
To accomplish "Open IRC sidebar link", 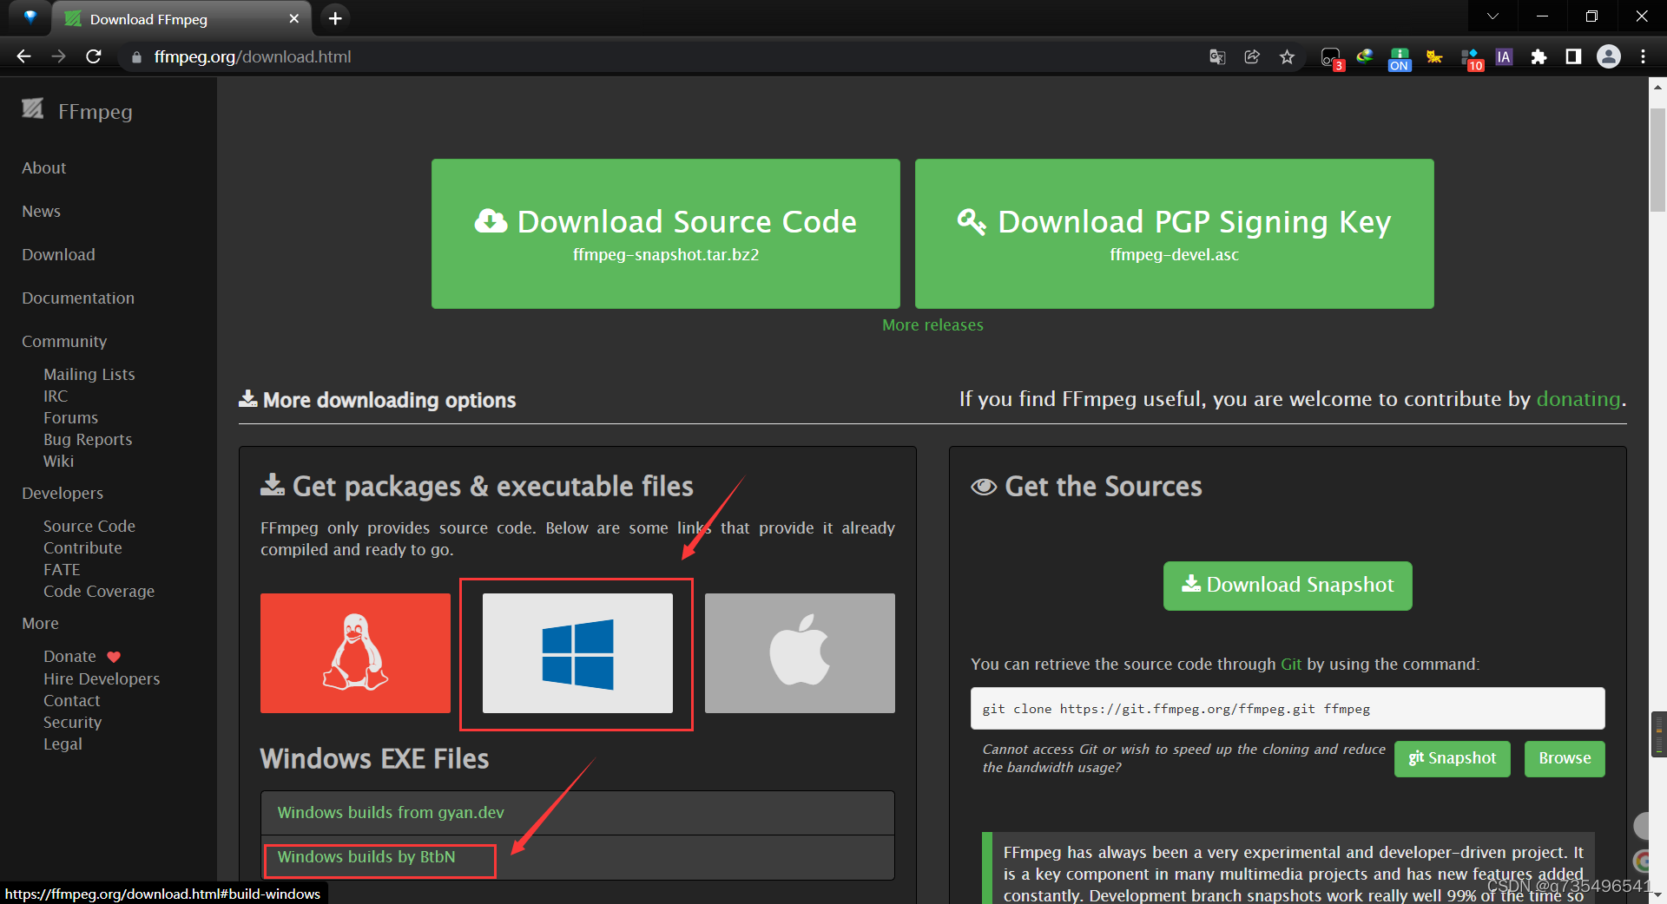I will tap(56, 396).
